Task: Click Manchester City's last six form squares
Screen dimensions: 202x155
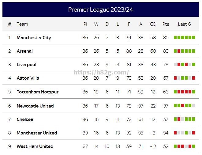Action: (184, 38)
